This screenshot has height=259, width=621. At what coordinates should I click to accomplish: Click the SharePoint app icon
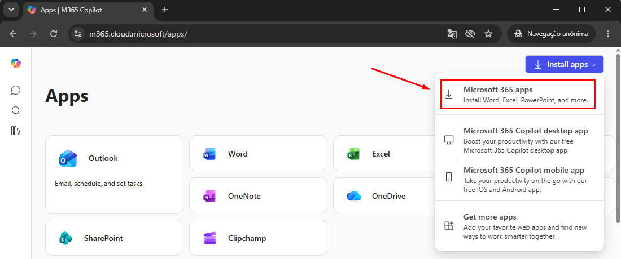click(x=65, y=238)
